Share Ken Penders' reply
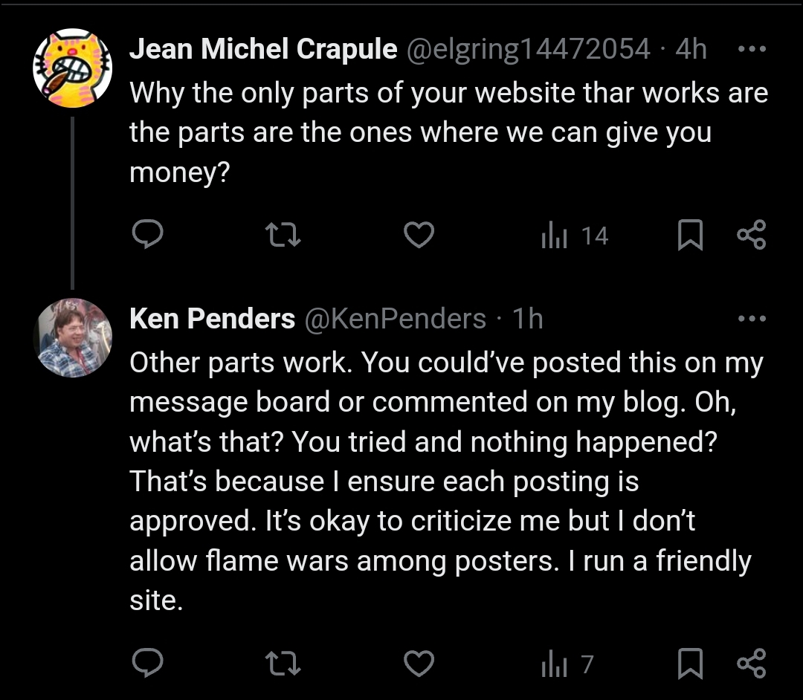The width and height of the screenshot is (803, 700). tap(751, 663)
